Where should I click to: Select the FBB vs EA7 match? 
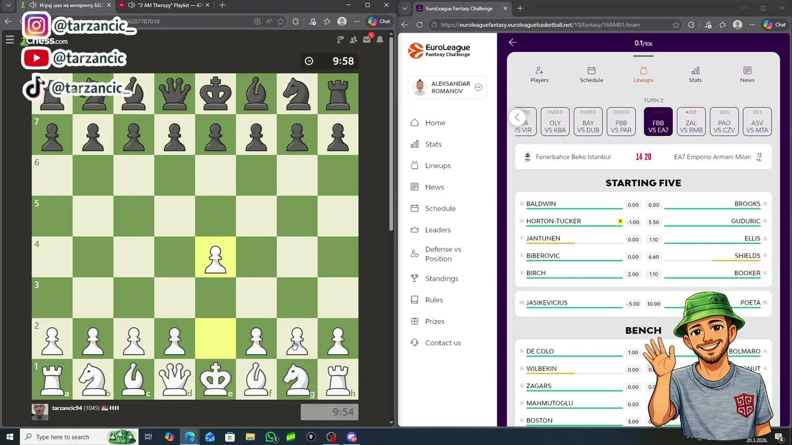click(658, 121)
